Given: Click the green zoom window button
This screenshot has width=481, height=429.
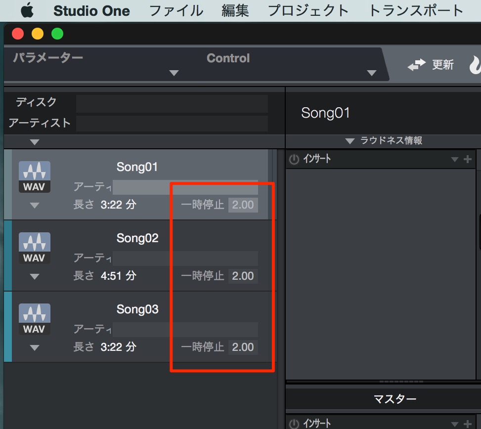Looking at the screenshot, I should 57,34.
